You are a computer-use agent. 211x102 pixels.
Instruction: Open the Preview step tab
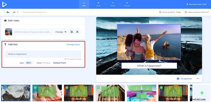[x=127, y=4]
